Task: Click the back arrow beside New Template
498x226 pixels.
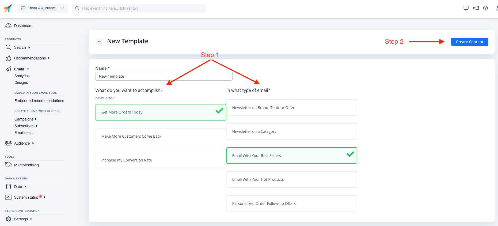Action: [99, 42]
